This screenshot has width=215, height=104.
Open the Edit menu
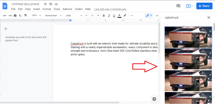pos(20,9)
